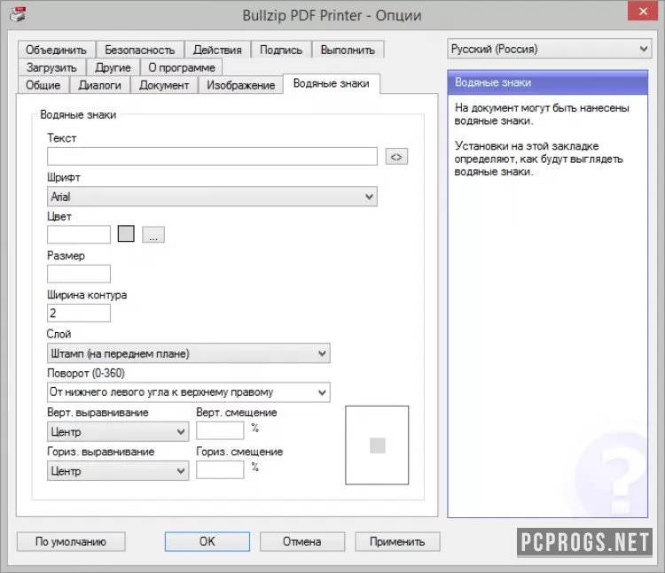Click the По умолчанию button
The height and width of the screenshot is (573, 665).
click(x=71, y=542)
